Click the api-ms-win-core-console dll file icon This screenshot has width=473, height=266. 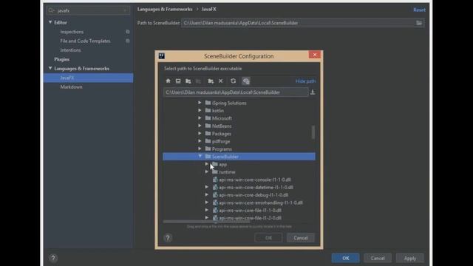(x=215, y=180)
